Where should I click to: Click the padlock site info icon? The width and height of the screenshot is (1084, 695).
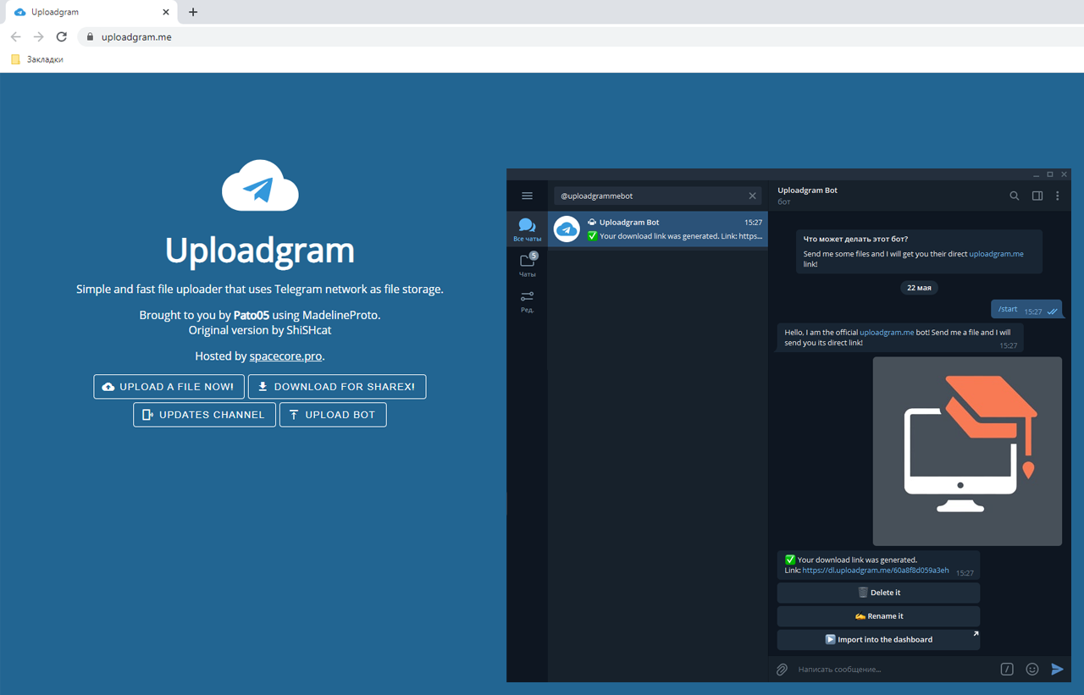click(90, 37)
